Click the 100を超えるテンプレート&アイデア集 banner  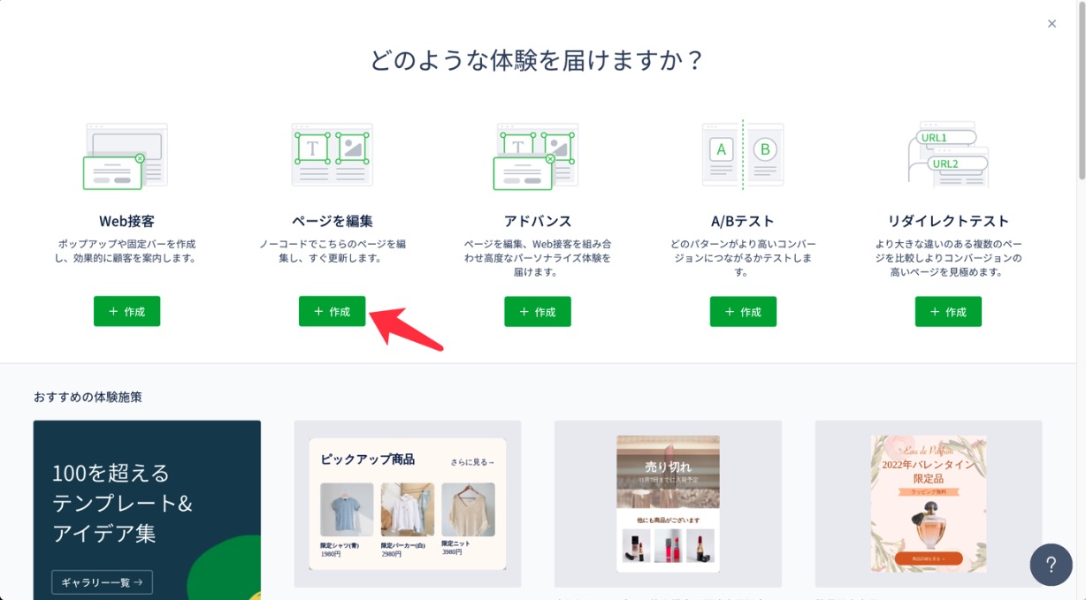pyautogui.click(x=147, y=510)
